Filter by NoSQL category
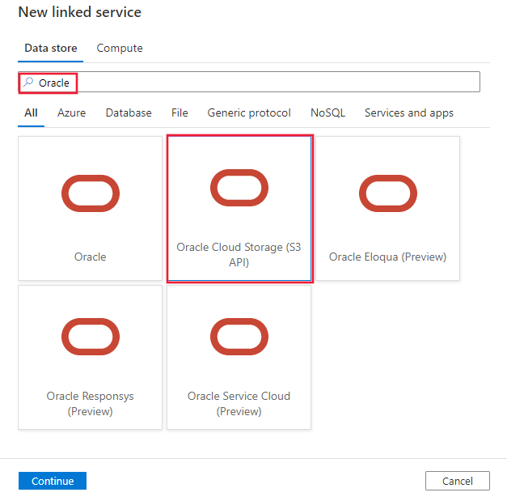 [x=327, y=113]
